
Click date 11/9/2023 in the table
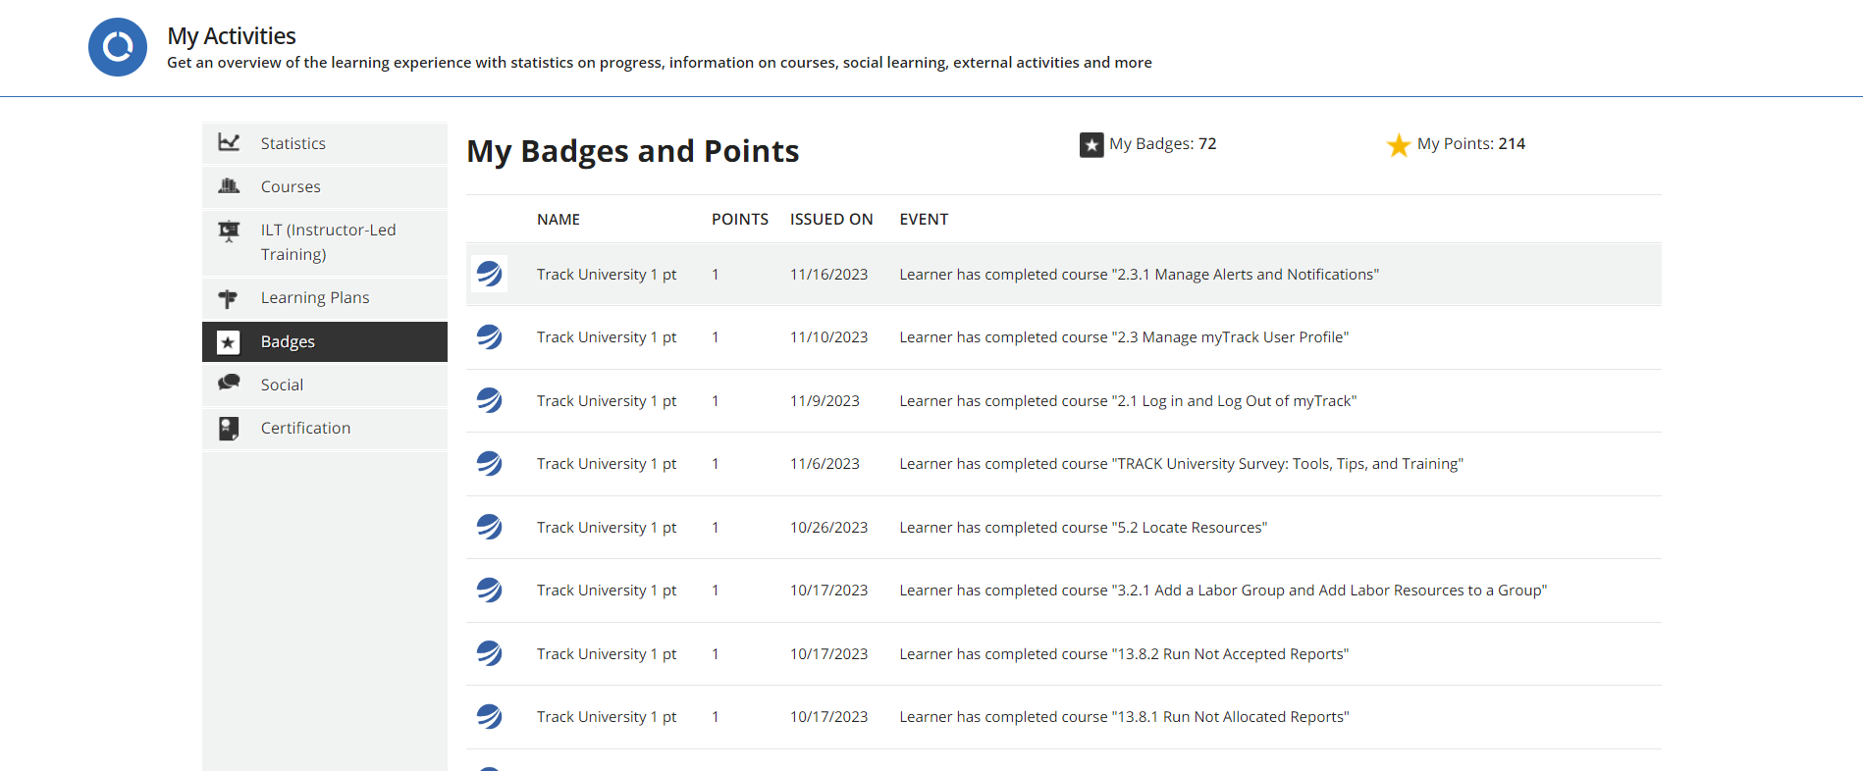825,401
